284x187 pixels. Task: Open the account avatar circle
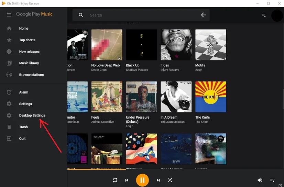[x=277, y=15]
